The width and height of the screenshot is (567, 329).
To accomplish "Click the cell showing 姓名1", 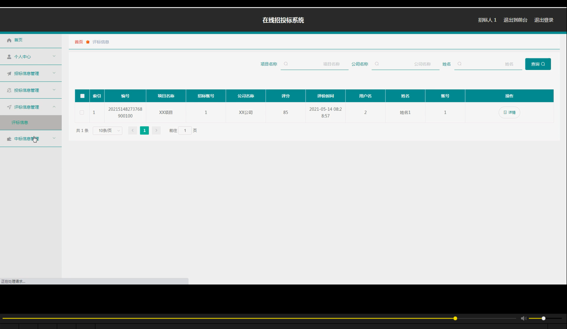I will point(405,113).
